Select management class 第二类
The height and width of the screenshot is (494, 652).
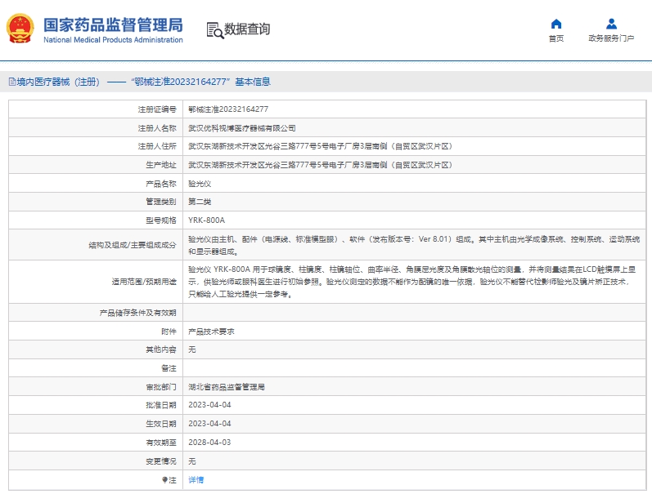tap(200, 202)
